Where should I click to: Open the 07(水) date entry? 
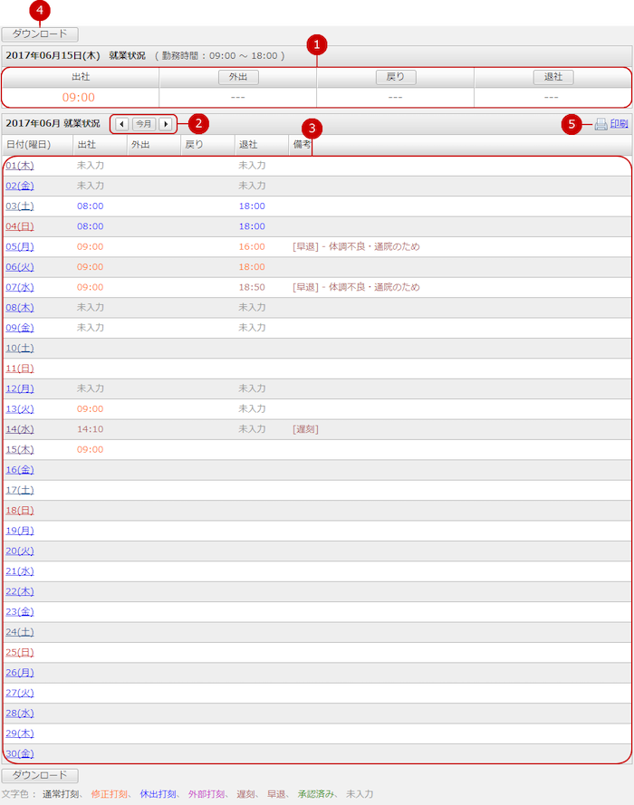[20, 287]
